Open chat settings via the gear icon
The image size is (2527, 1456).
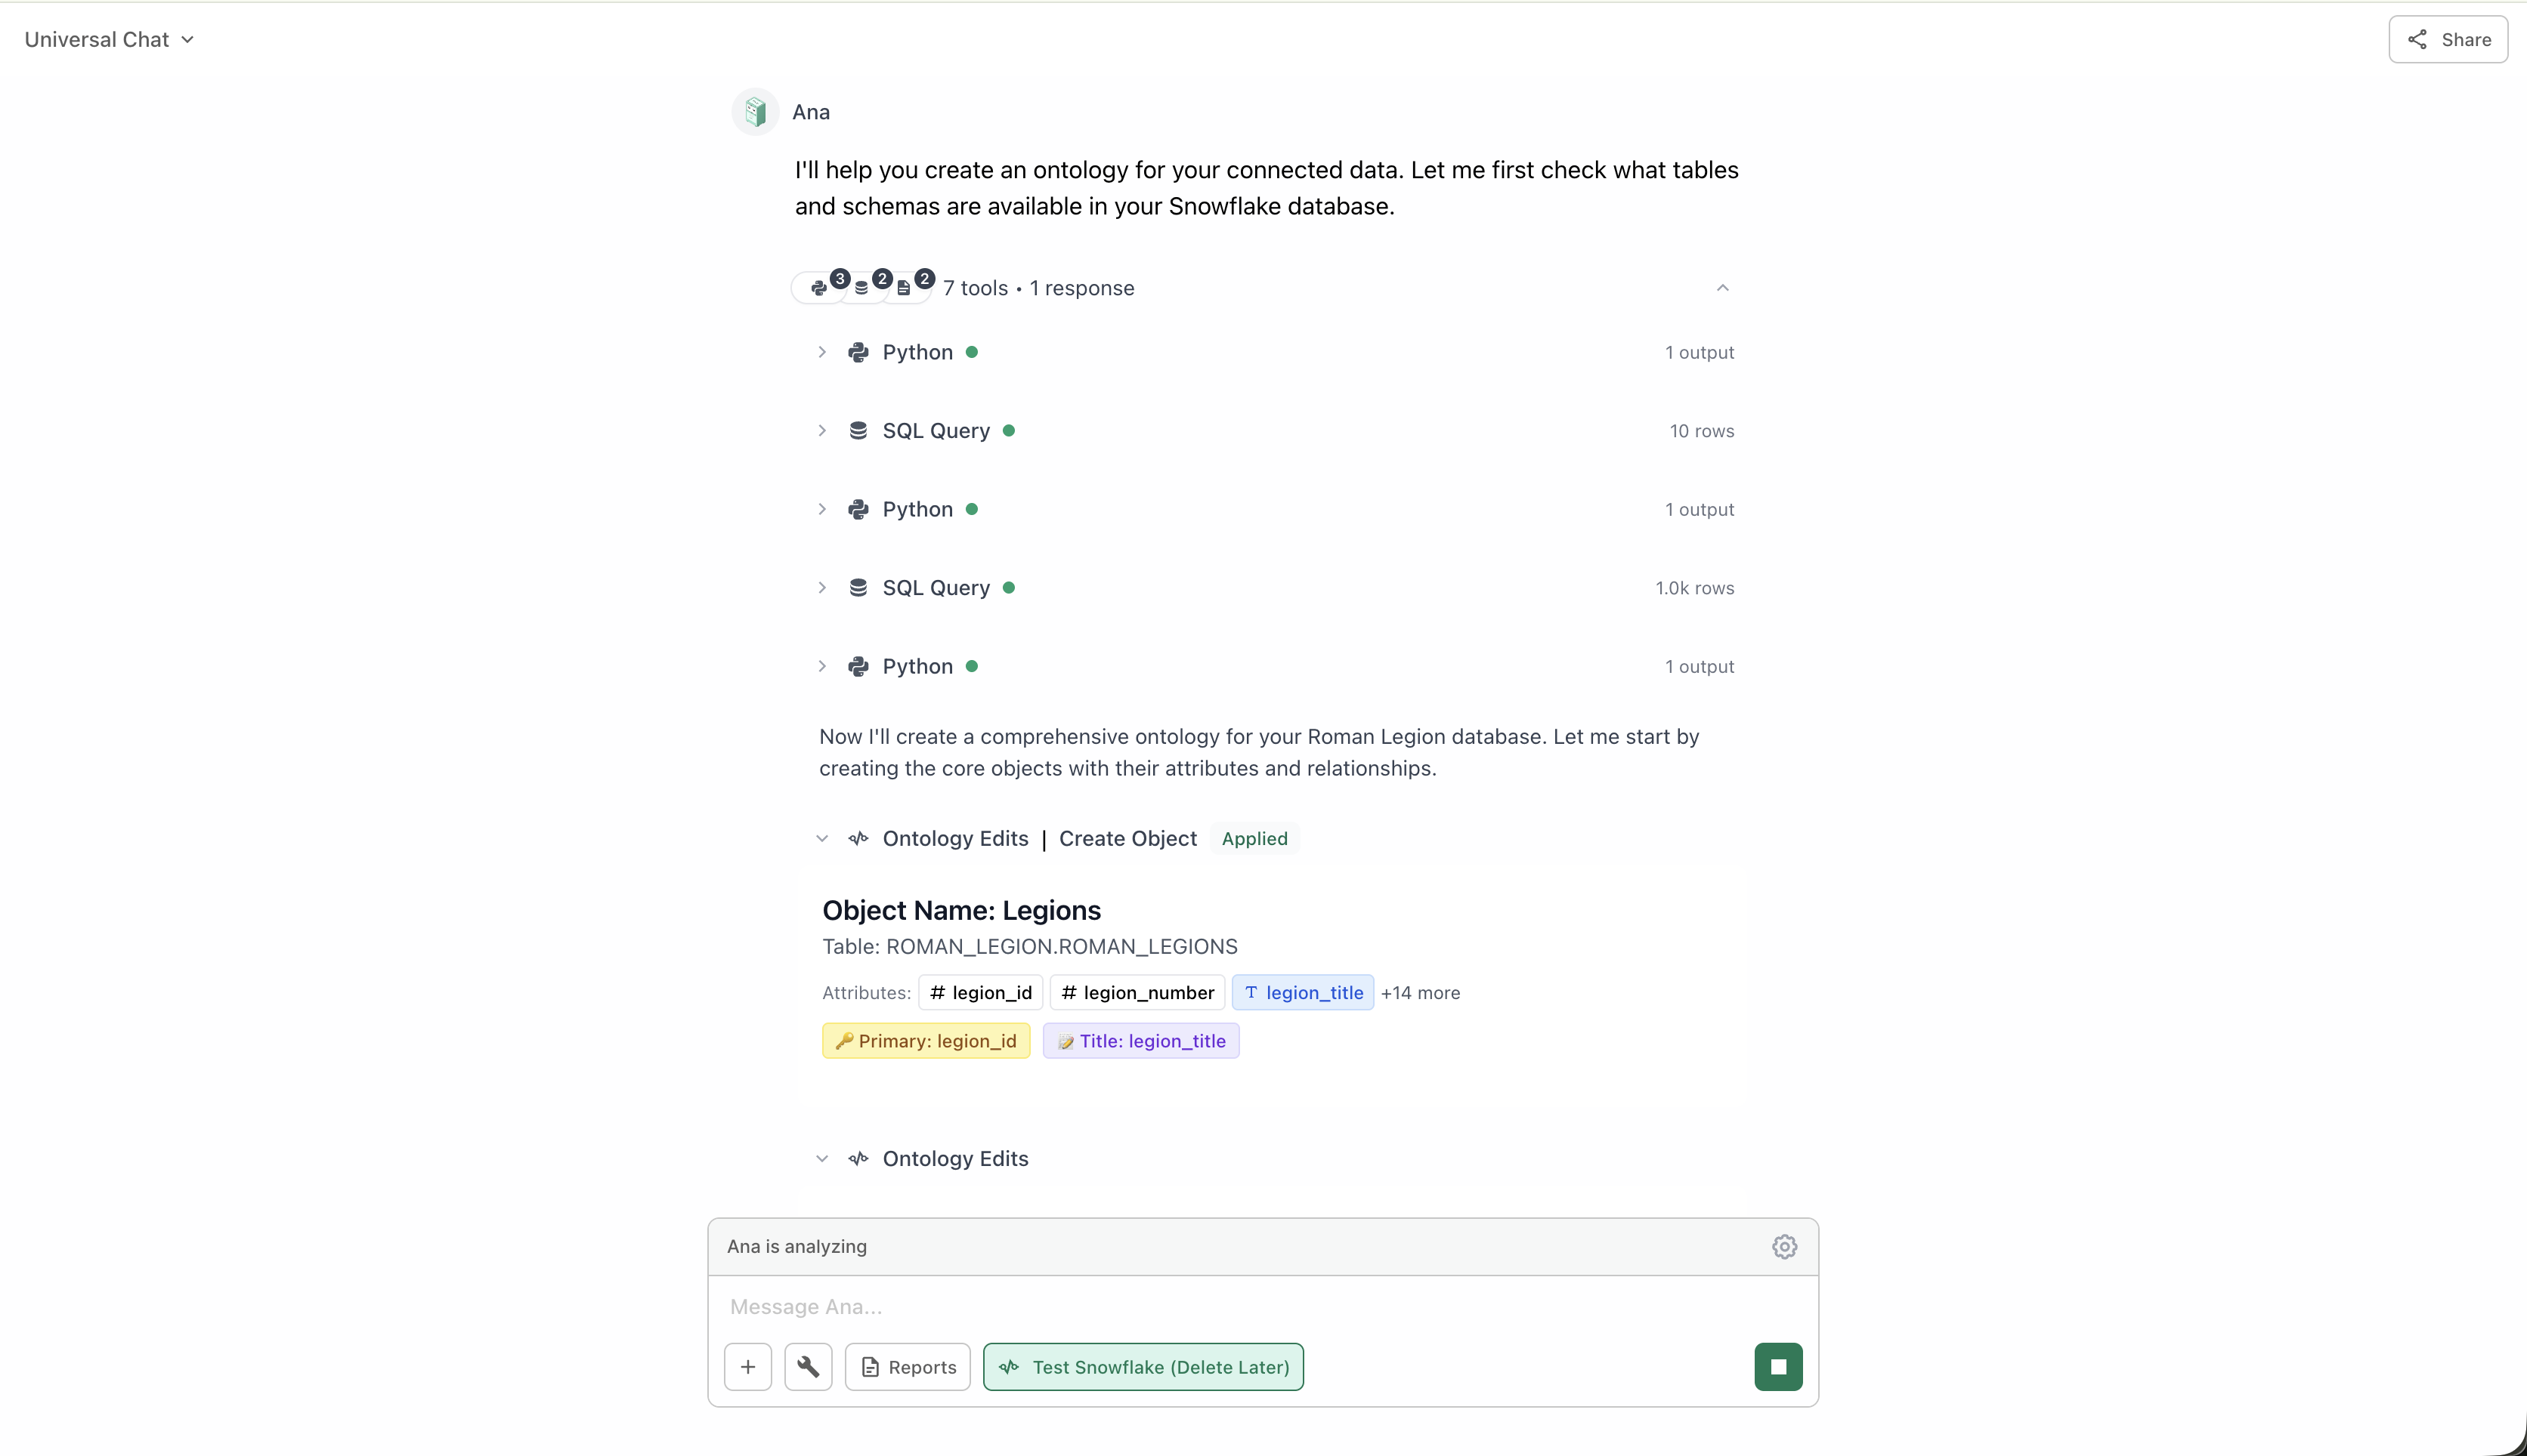(x=1785, y=1246)
